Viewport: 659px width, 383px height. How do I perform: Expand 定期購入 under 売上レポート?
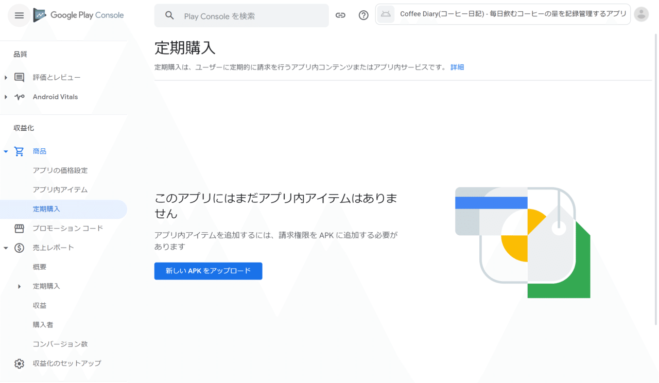[19, 286]
